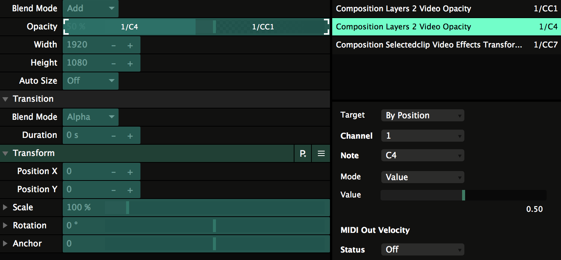The width and height of the screenshot is (561, 260).
Task: Decrease Position Y with minus icon
Action: (x=114, y=190)
